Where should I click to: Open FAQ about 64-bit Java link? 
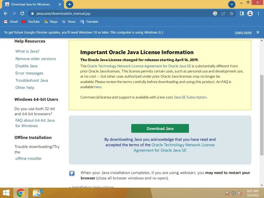35,123
